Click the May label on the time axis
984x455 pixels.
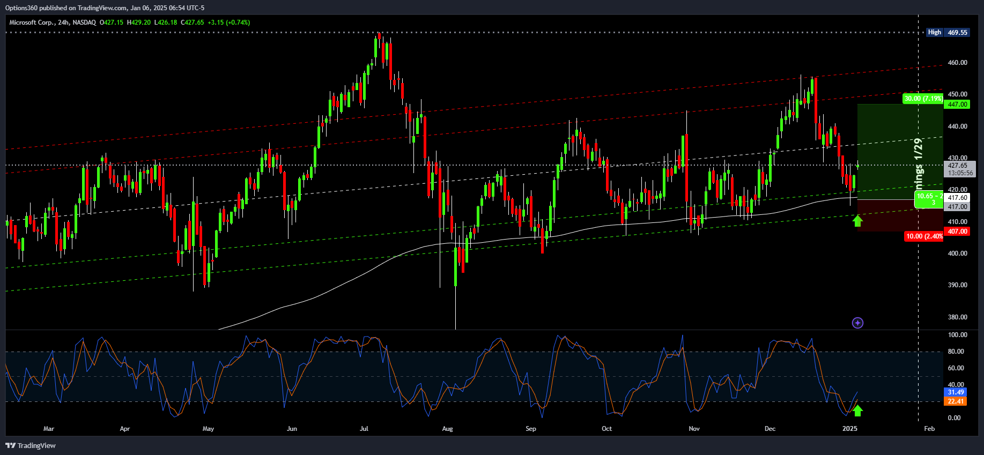208,429
